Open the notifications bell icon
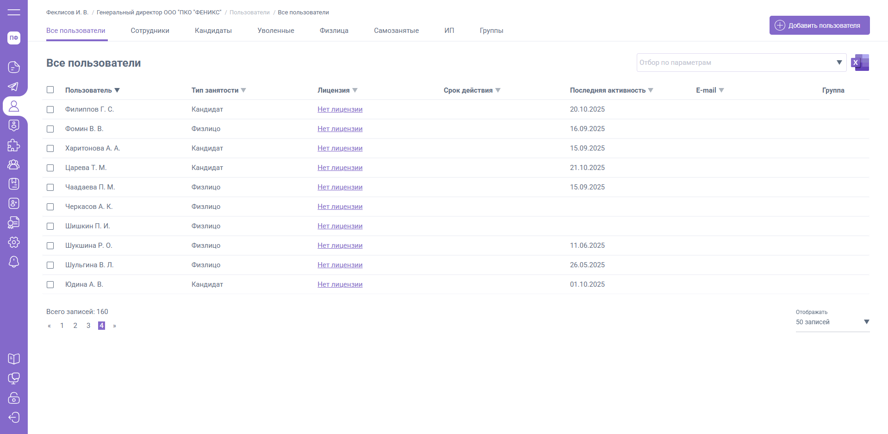 tap(14, 262)
